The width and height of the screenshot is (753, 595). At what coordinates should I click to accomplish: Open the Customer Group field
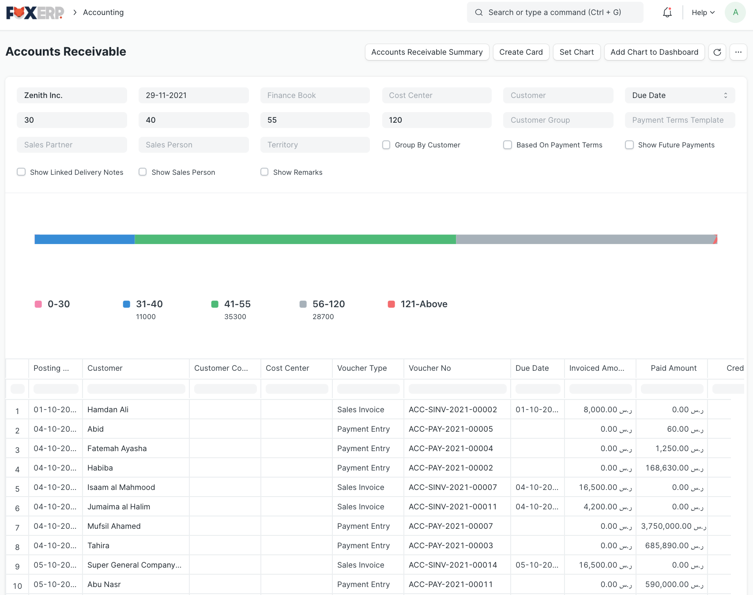click(x=558, y=120)
